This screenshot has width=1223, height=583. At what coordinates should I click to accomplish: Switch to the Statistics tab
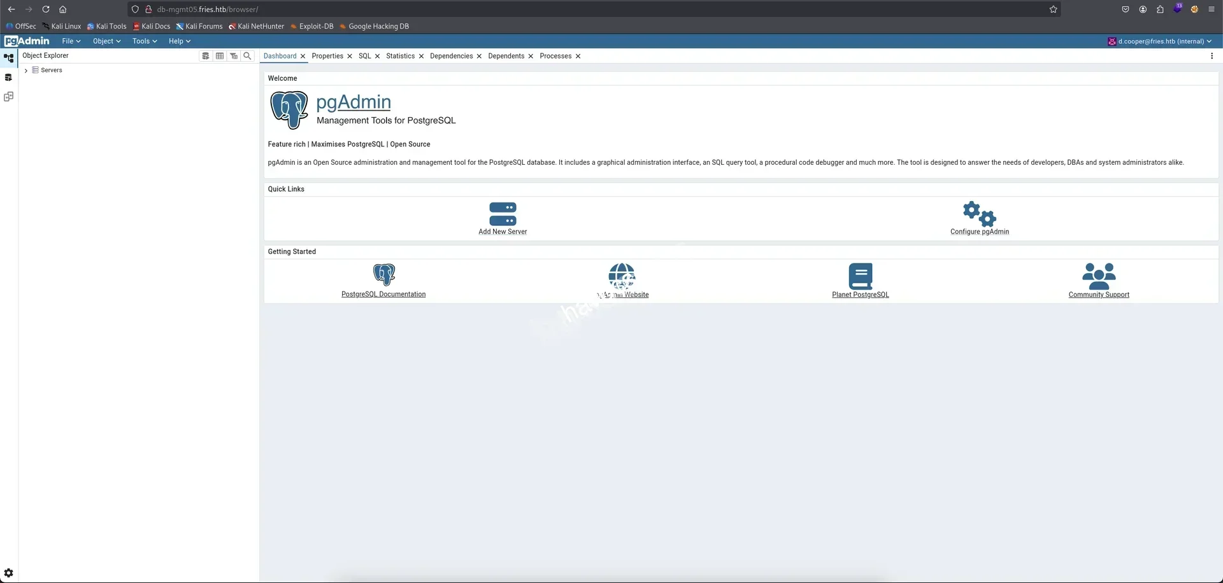(x=400, y=56)
